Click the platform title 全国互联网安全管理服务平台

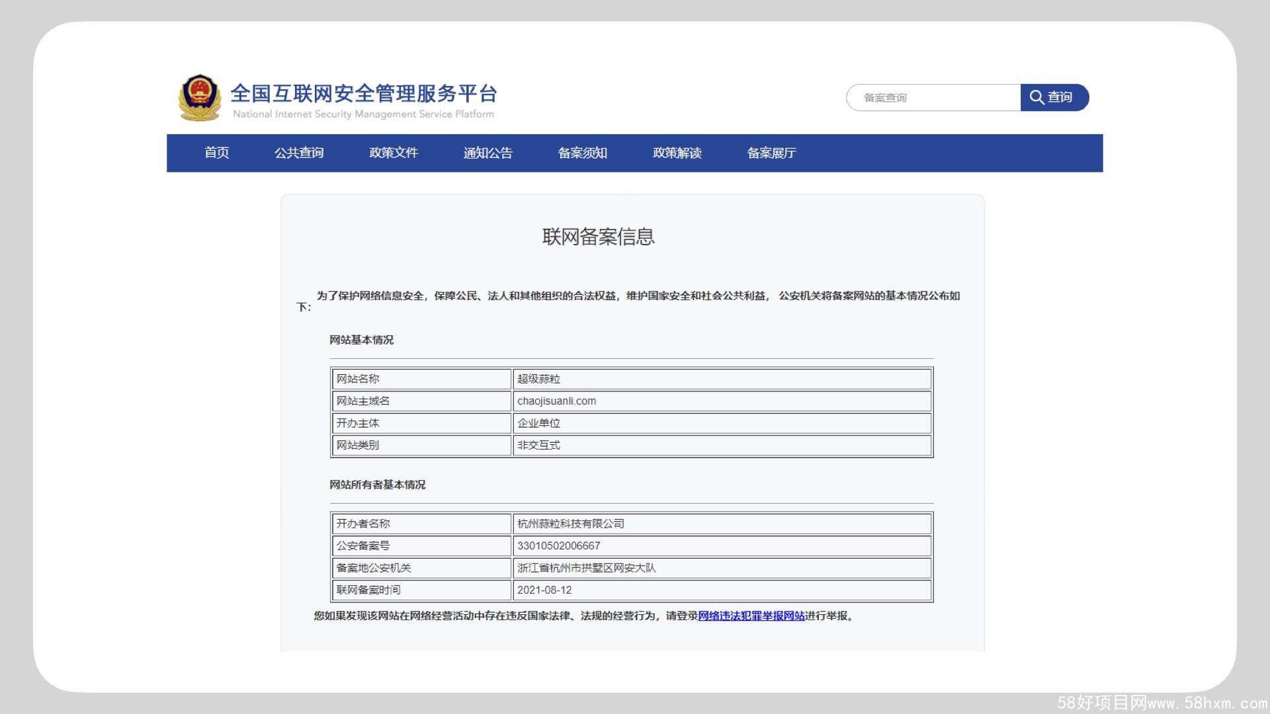(364, 93)
